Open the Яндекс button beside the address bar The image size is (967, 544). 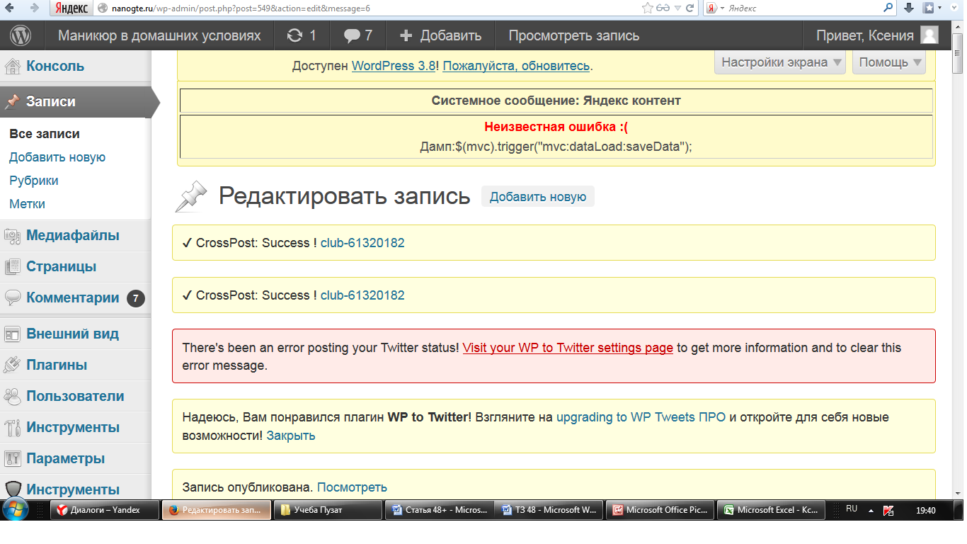pos(71,8)
